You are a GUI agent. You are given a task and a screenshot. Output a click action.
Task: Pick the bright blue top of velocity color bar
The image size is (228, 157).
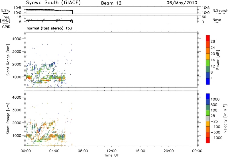pos(208,96)
